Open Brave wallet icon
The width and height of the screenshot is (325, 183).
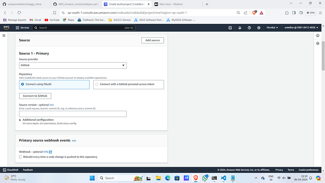click(301, 13)
